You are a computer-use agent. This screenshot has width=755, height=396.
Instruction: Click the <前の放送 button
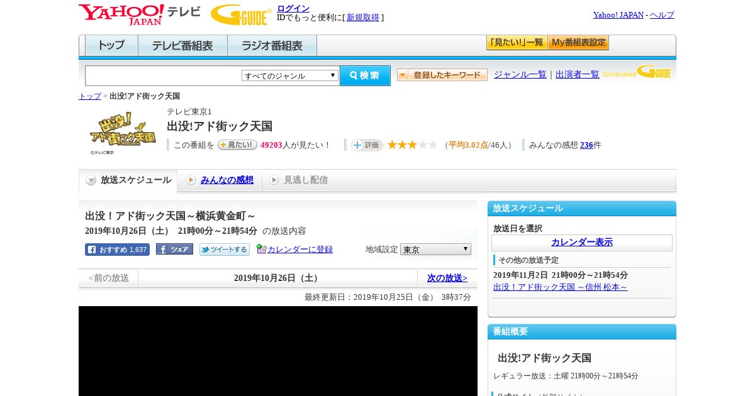coord(109,278)
